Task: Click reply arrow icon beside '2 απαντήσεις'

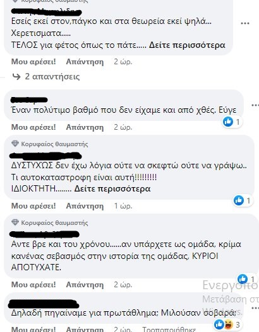Action: (16, 77)
